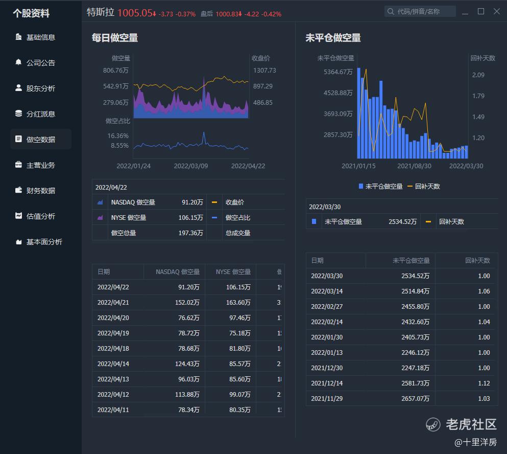Click the blue swatch in the 2022/03/30 row

(x=313, y=221)
